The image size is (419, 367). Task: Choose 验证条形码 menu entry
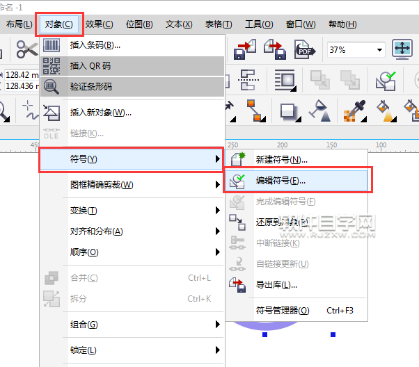132,87
